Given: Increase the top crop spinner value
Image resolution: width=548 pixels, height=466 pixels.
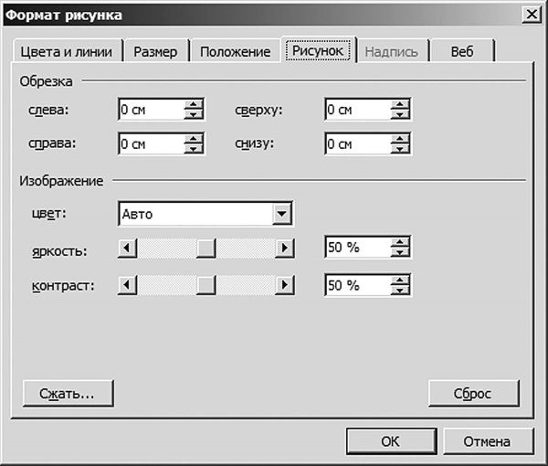Looking at the screenshot, I should (400, 105).
